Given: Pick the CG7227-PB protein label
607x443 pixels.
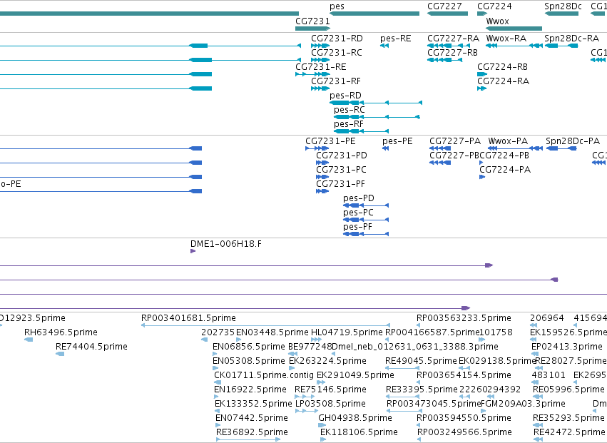Looking at the screenshot, I should (x=454, y=156).
